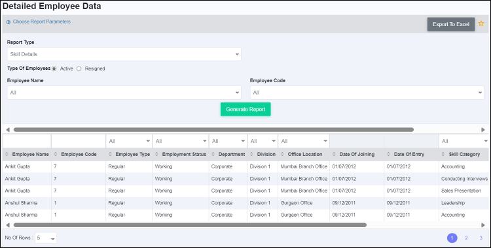Viewport: 491px width, 248px height.
Task: Open the Office Location filter dropdown
Action: 304,141
